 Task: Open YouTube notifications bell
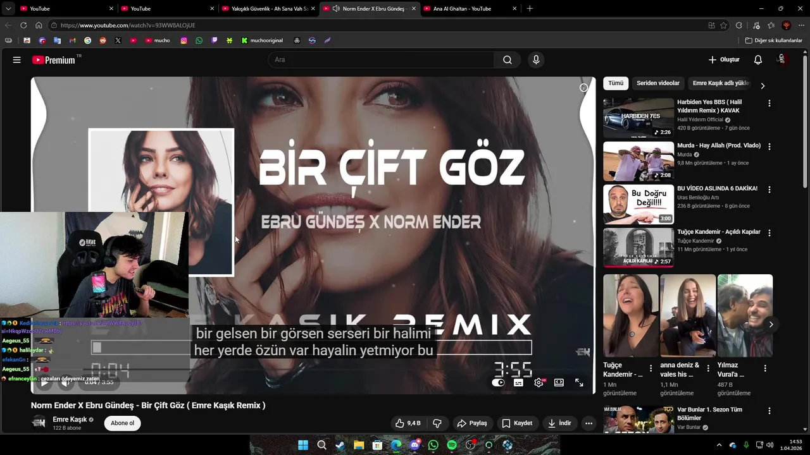click(x=758, y=60)
